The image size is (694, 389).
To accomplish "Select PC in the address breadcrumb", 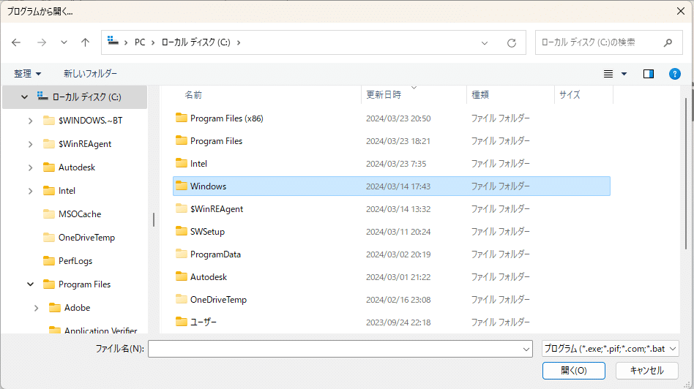I will pyautogui.click(x=140, y=42).
